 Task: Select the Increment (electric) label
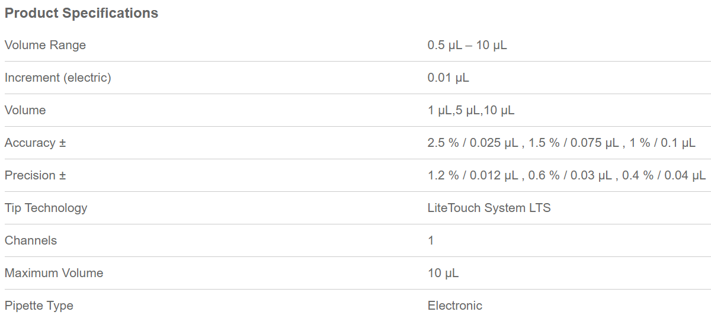point(57,78)
